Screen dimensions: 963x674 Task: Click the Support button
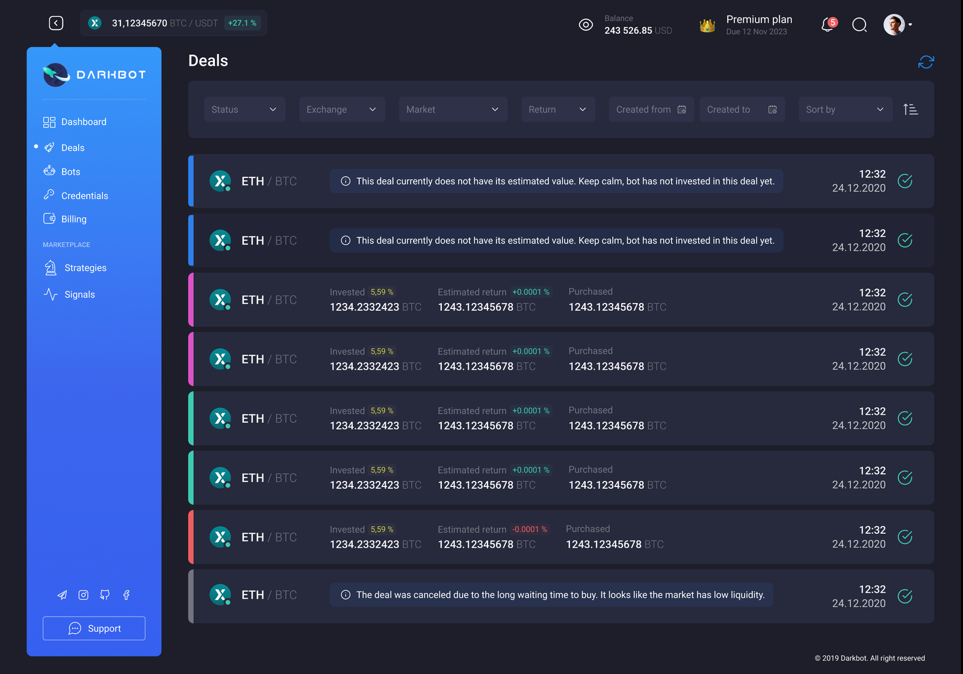tap(94, 628)
